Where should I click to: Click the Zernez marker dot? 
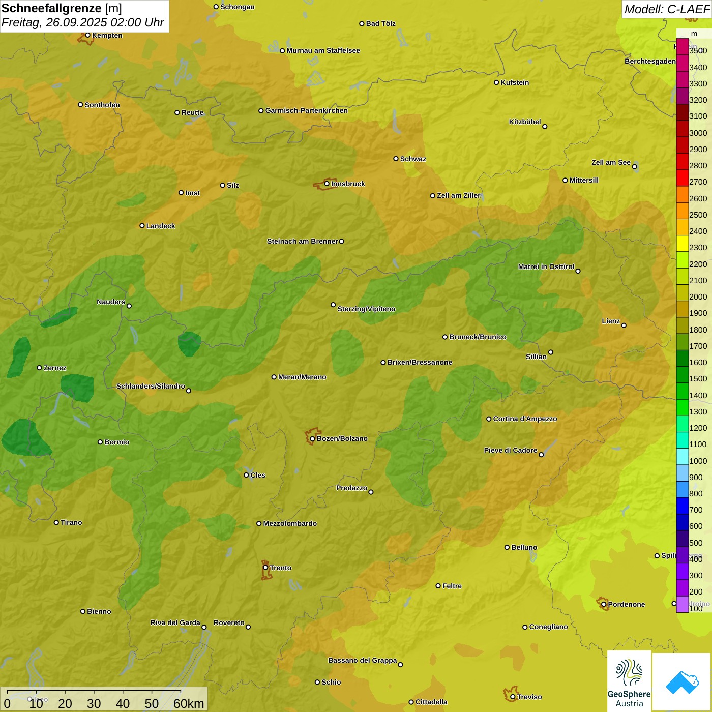[39, 368]
